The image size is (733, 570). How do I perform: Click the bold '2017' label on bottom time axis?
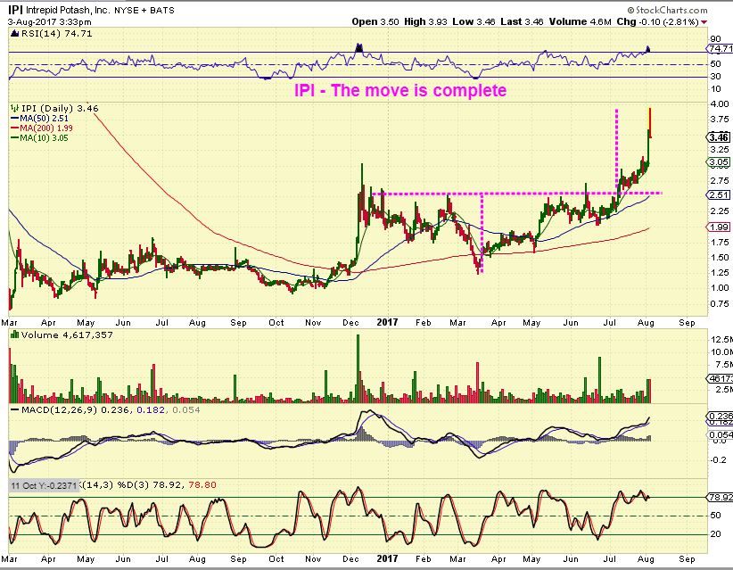coord(387,558)
